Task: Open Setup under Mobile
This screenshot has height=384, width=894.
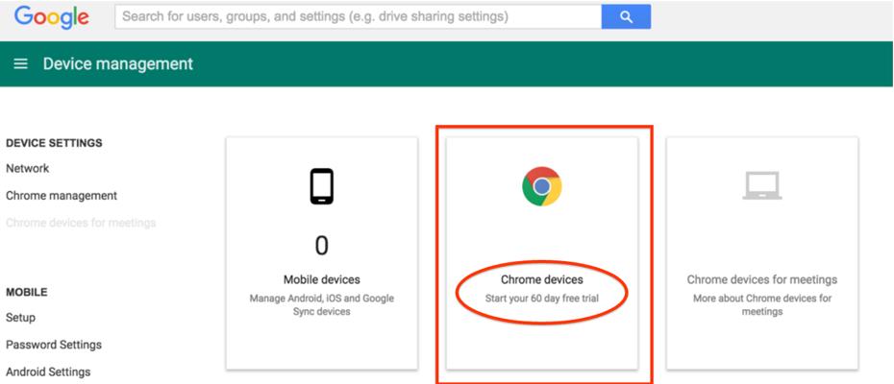Action: (x=20, y=318)
